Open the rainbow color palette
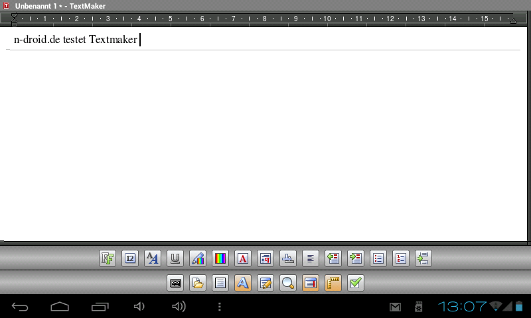Image resolution: width=531 pixels, height=318 pixels. (x=220, y=258)
